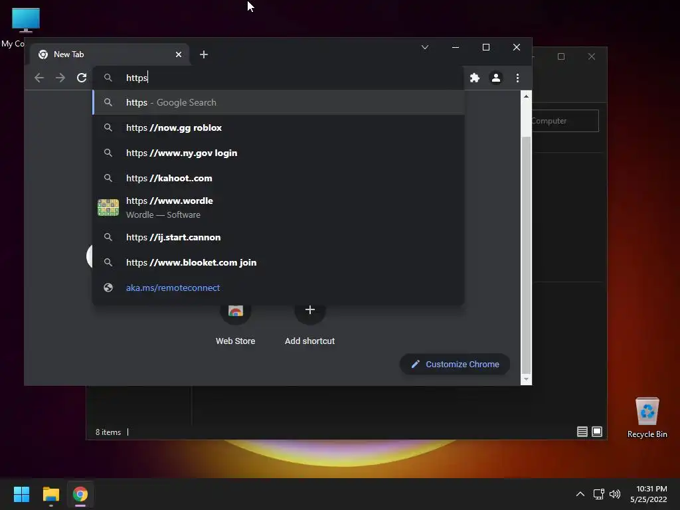
Task: Open Chrome profile avatar
Action: [495, 78]
